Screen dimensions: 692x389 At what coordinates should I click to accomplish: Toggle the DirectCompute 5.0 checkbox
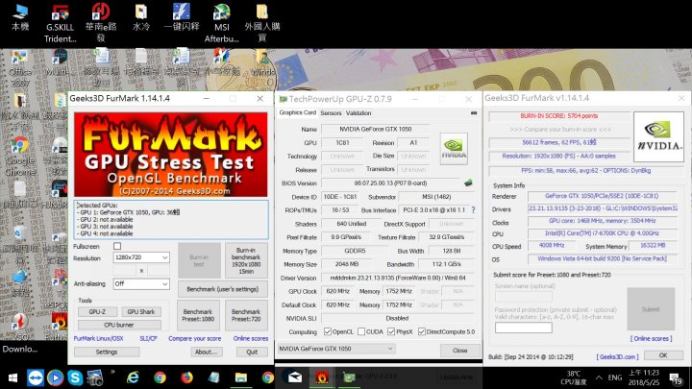pyautogui.click(x=422, y=331)
